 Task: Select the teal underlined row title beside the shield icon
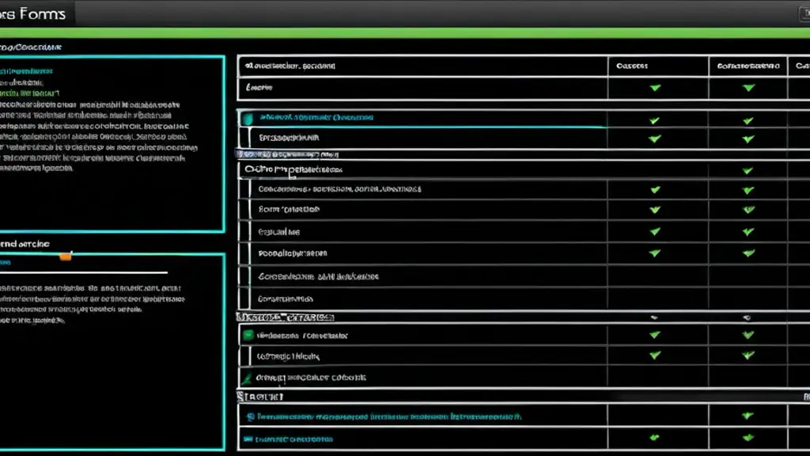(316, 117)
